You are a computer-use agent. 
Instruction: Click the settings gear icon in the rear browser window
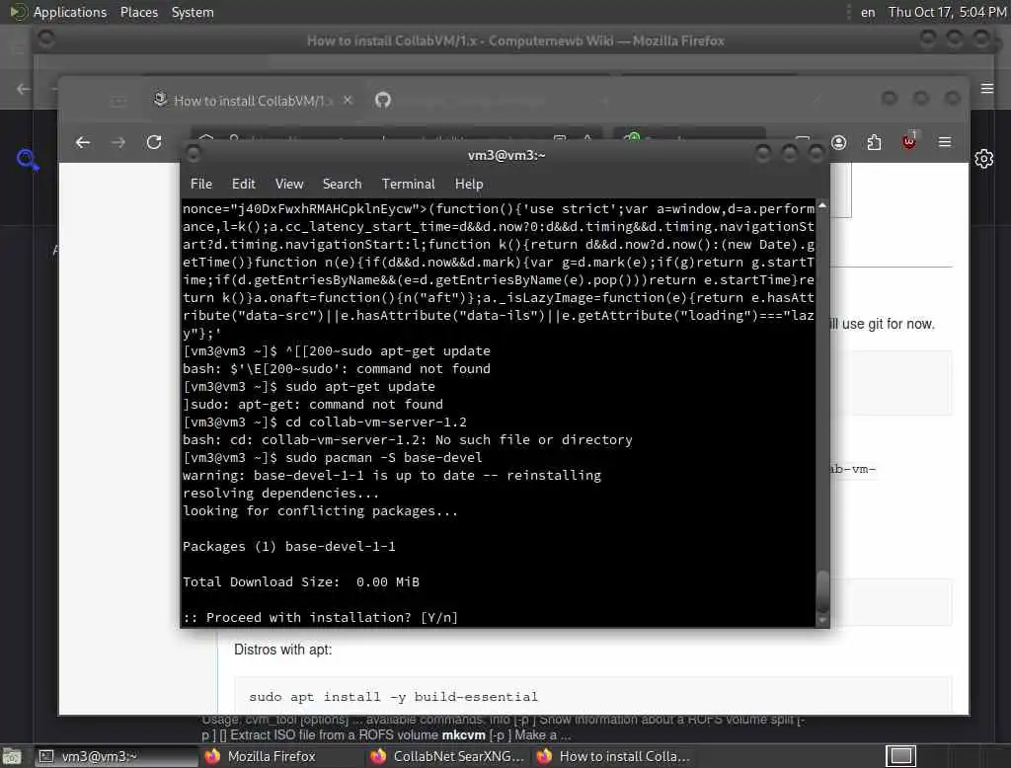point(984,159)
